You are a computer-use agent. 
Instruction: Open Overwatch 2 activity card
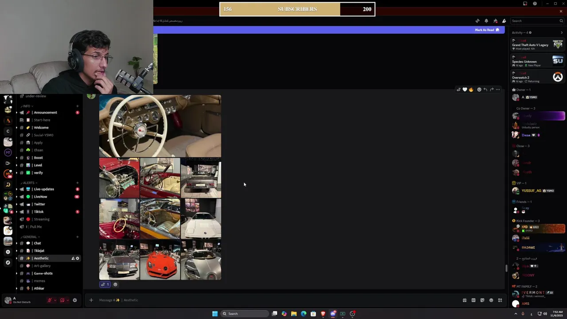pos(537,77)
